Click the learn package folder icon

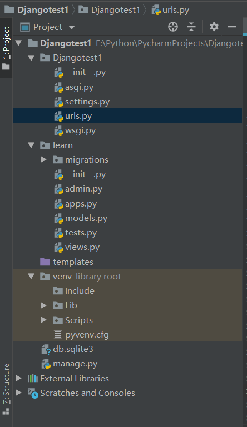point(45,145)
